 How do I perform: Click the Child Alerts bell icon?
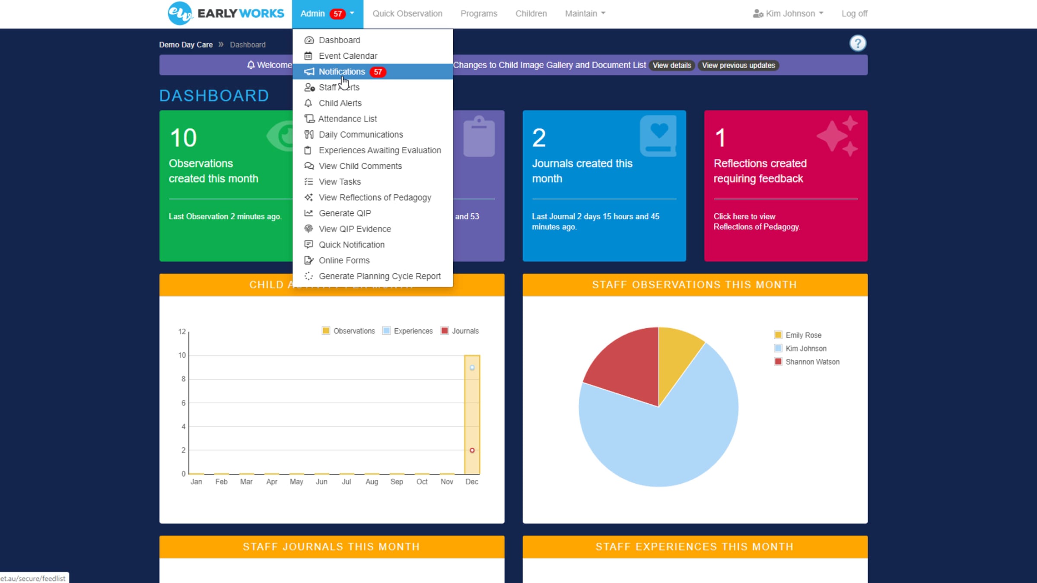(x=308, y=103)
